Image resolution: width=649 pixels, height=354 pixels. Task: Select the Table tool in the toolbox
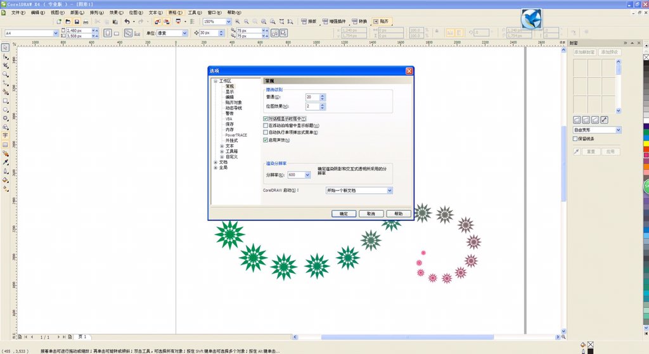(5, 145)
